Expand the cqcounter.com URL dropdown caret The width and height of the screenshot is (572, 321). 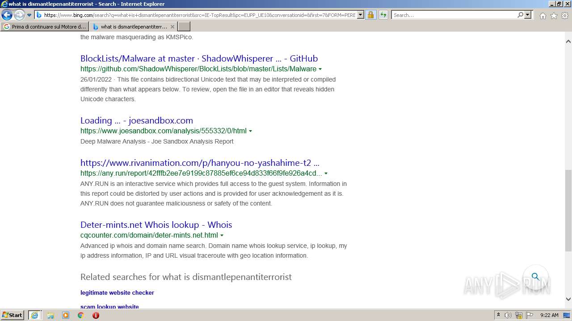(x=222, y=235)
